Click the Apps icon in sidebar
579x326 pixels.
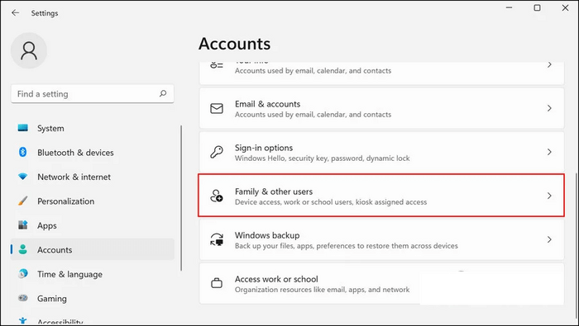(23, 225)
